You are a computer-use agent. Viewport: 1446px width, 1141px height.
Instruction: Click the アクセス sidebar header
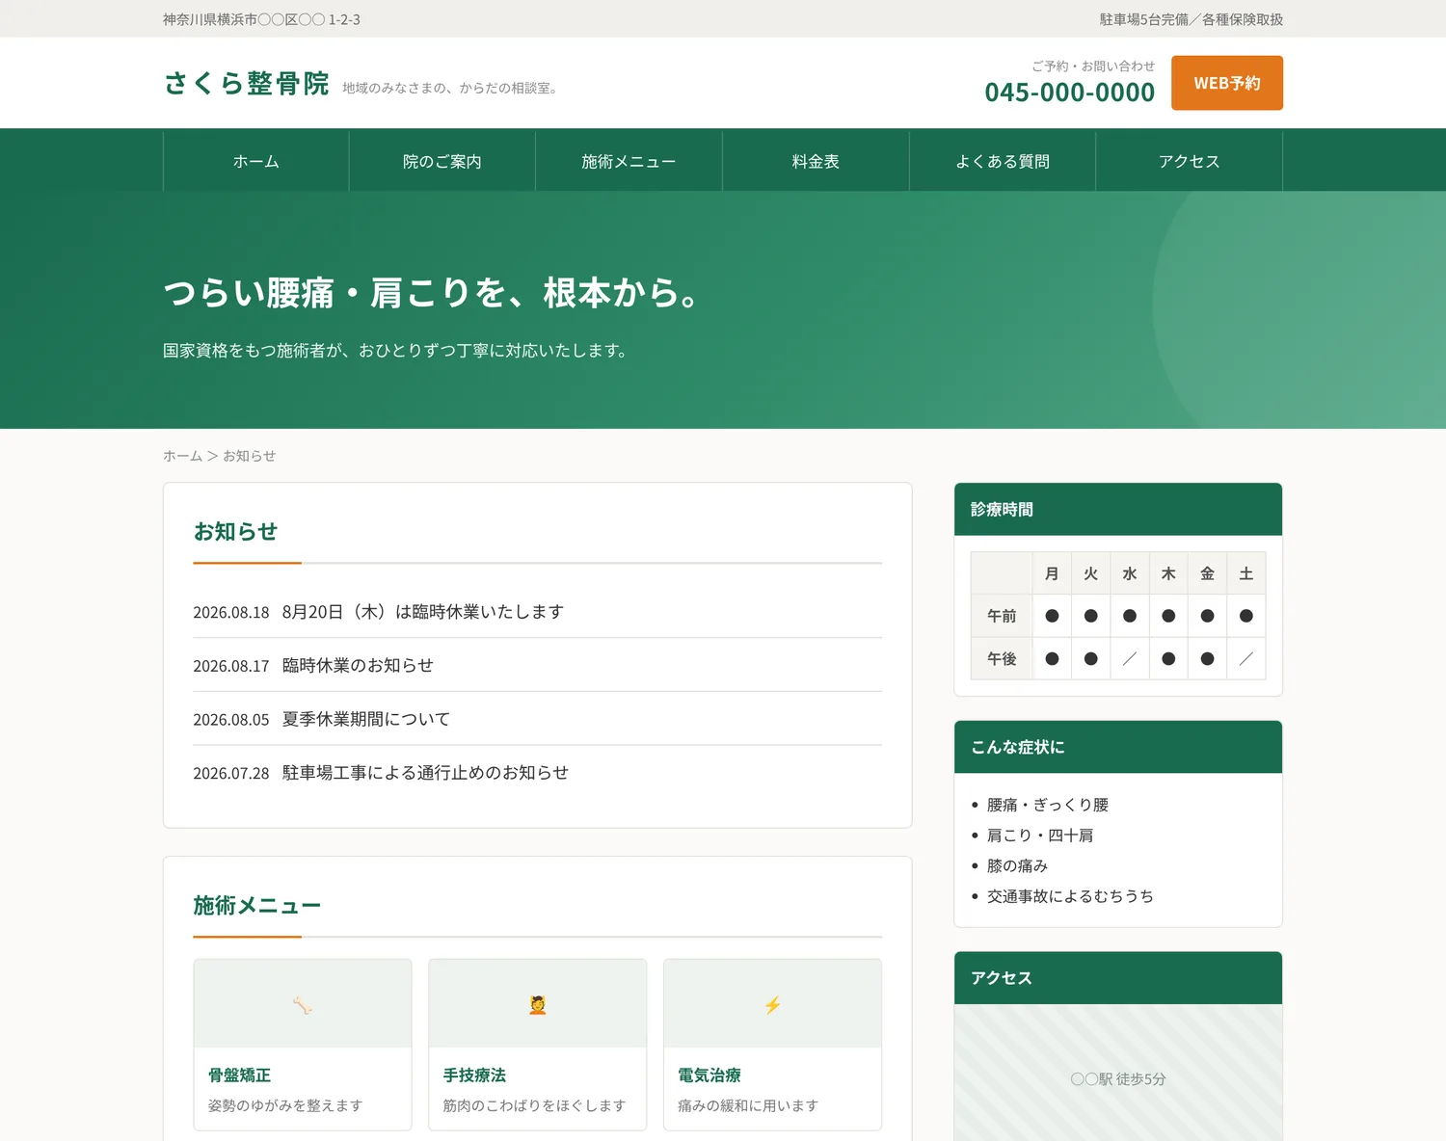coord(1118,978)
